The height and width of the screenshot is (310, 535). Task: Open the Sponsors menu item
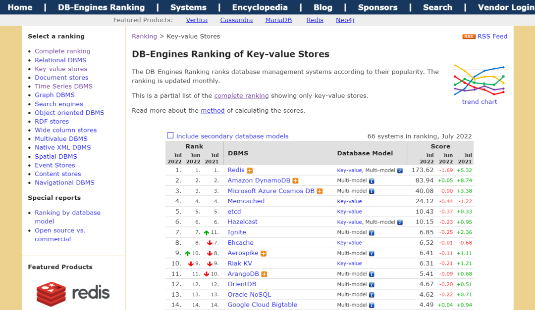377,7
